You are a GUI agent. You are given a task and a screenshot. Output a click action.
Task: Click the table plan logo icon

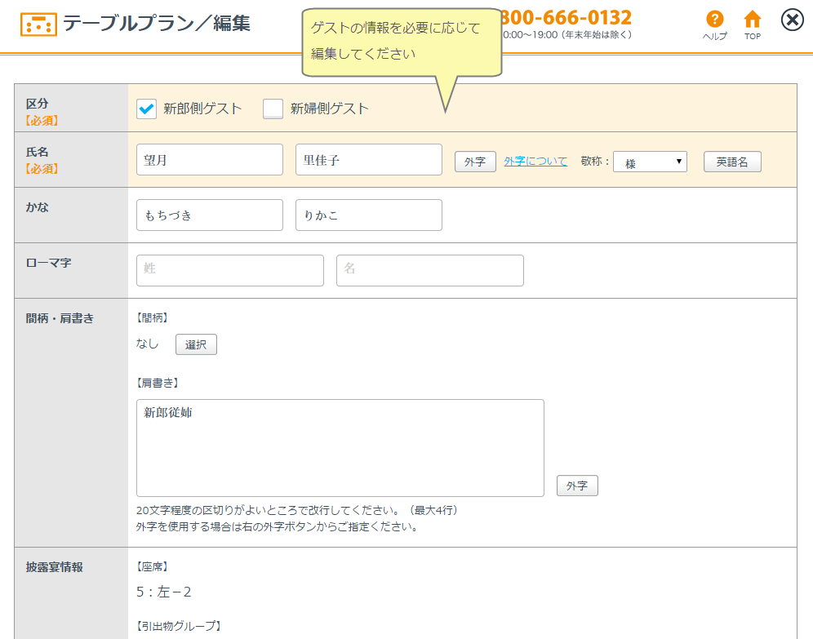(x=38, y=24)
